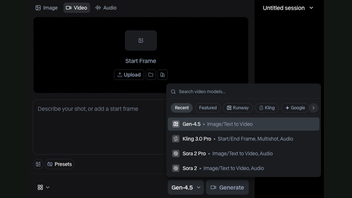Viewport: 352px width, 198px height.
Task: Filter models by Runway
Action: (238, 108)
